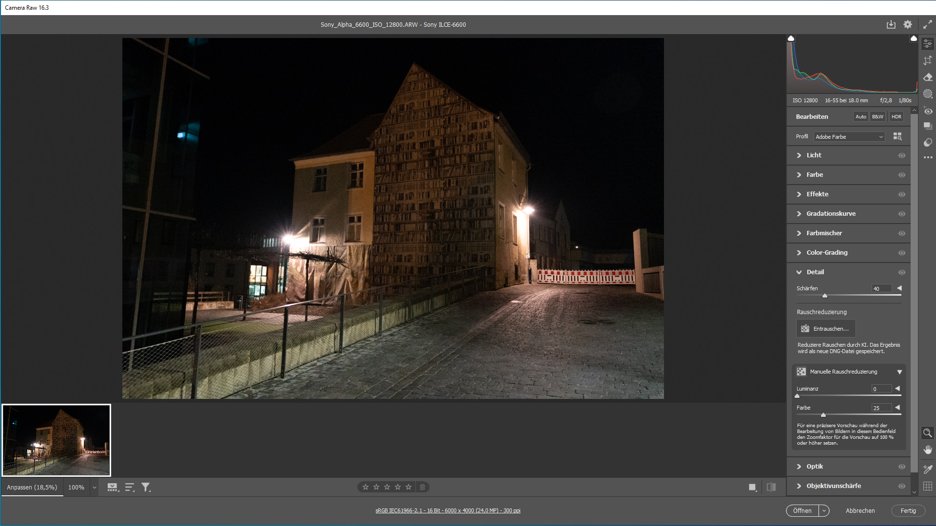Select the Healing eraser tool
Viewport: 936px width, 526px height.
pyautogui.click(x=928, y=77)
